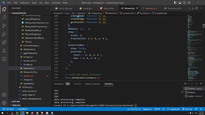Open the terminal-style activity bar icon
The height and width of the screenshot is (115, 205).
4,59
